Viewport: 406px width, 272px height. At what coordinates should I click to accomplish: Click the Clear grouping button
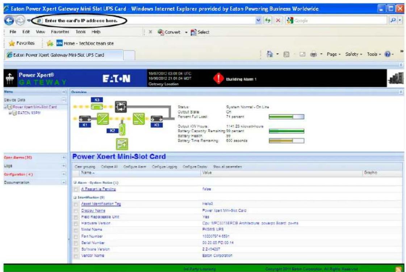tap(85, 167)
